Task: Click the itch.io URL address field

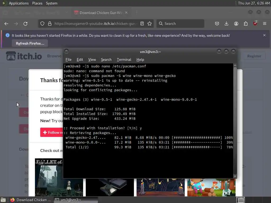Action: point(96,24)
